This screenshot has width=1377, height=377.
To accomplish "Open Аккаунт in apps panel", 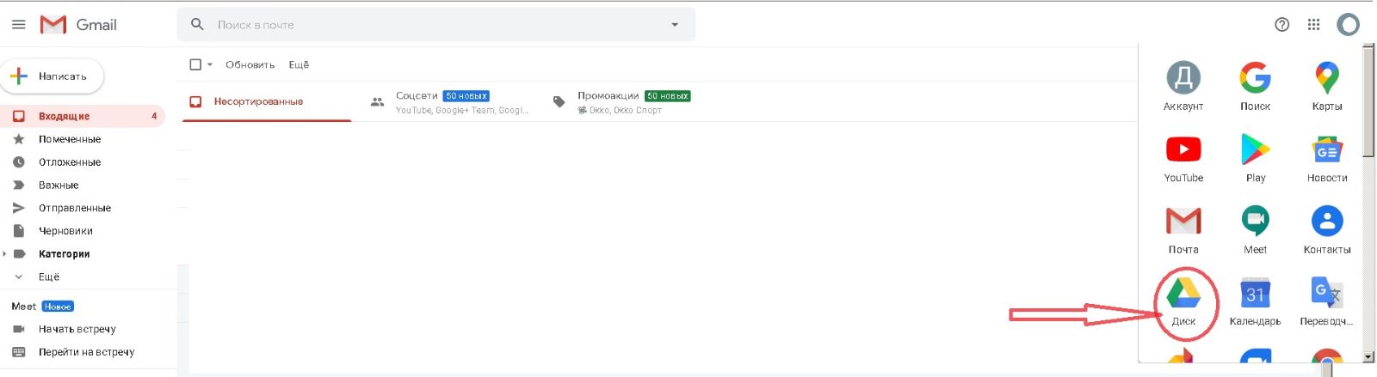I will (1183, 86).
